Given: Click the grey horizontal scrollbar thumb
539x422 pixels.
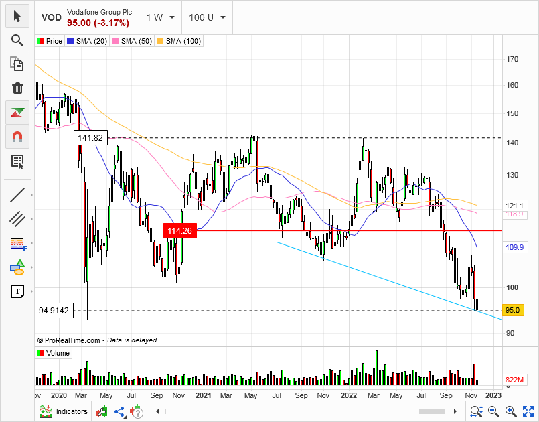Looking at the screenshot, I should click(x=433, y=411).
